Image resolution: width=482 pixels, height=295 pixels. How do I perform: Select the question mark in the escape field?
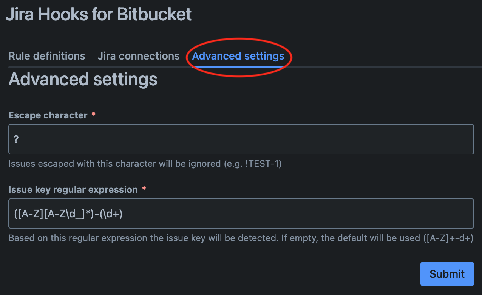point(16,139)
